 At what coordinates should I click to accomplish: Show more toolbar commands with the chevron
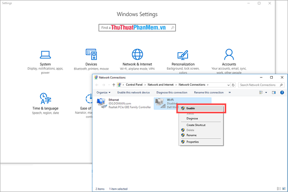point(230,93)
